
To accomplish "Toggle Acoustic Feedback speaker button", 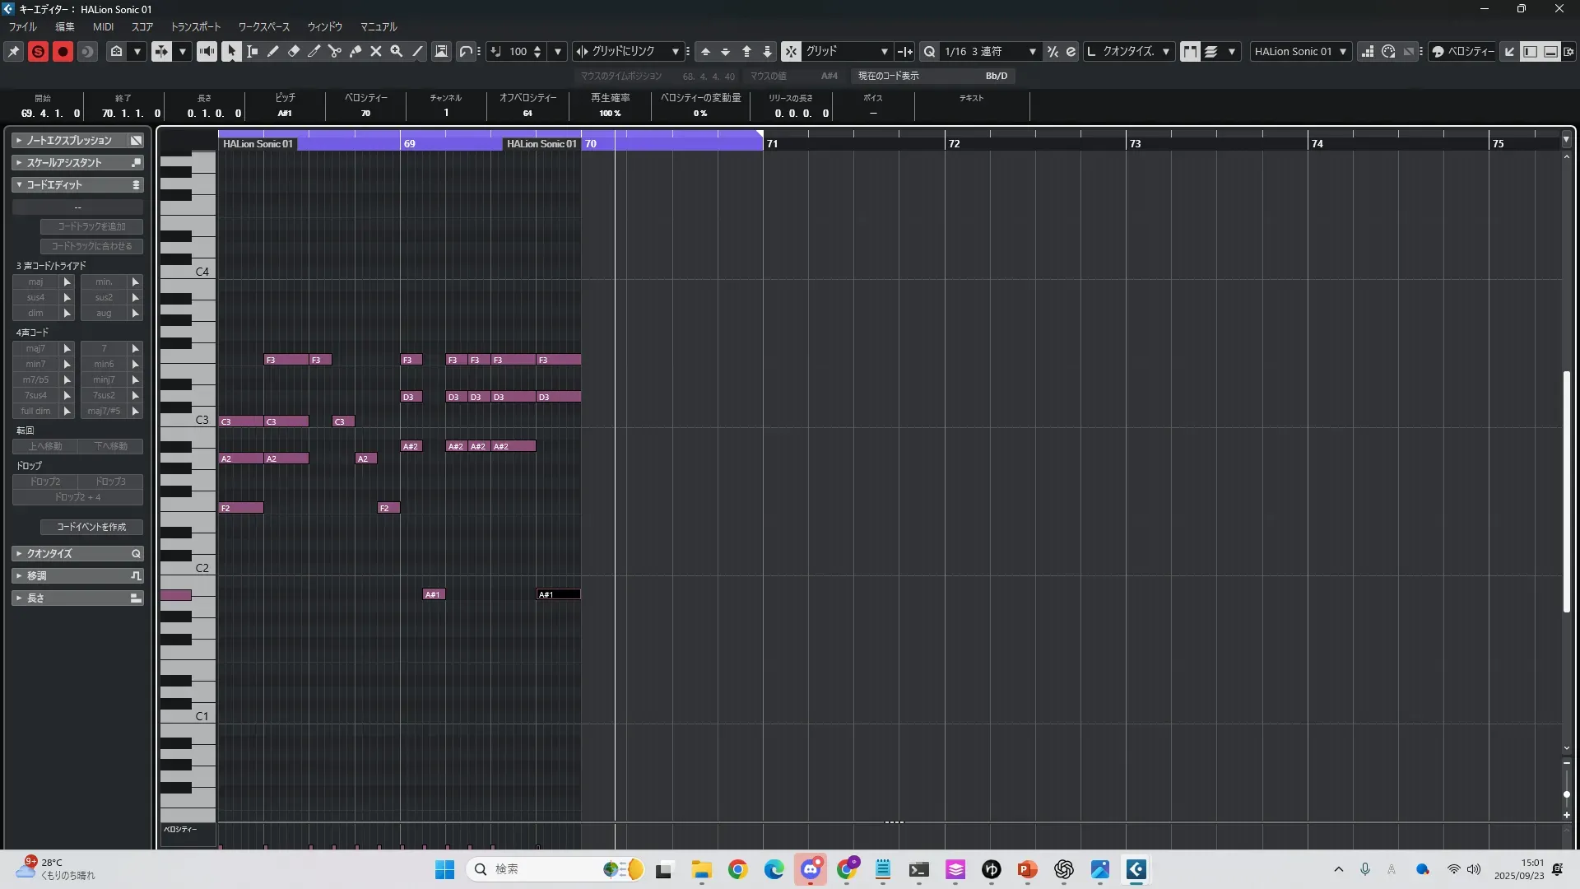I will click(207, 51).
